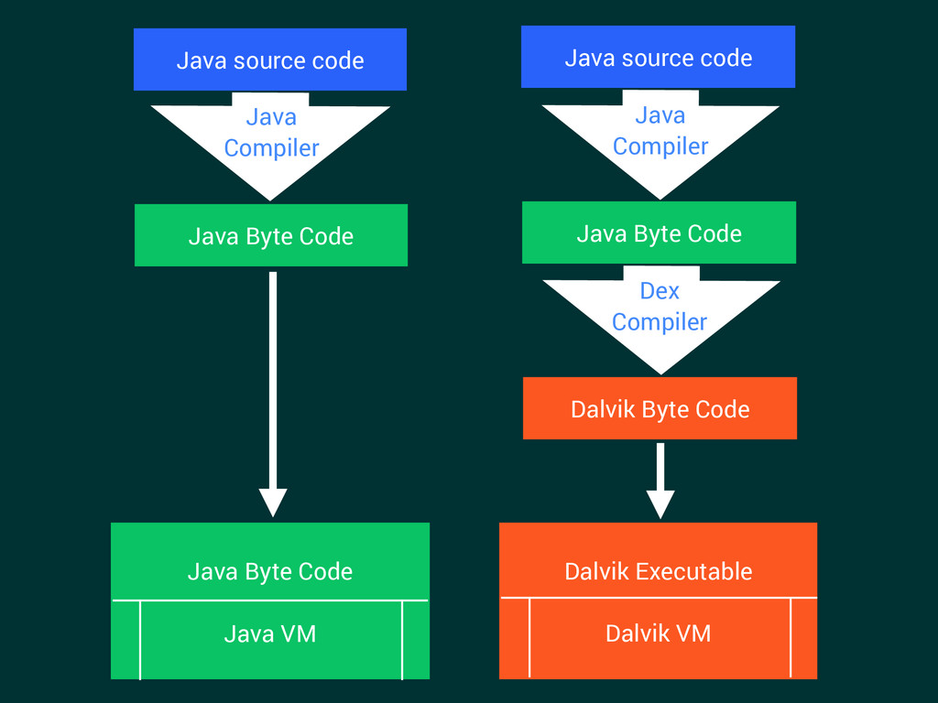Select the right column's Java Compiler arrow

[x=660, y=145]
